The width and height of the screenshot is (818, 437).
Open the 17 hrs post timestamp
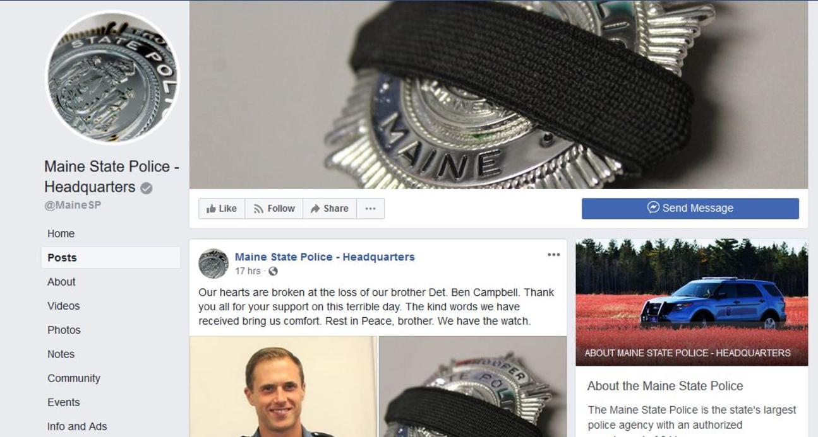[248, 271]
